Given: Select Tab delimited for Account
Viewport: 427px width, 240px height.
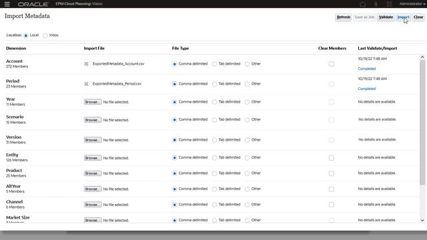Looking at the screenshot, I should (x=214, y=64).
